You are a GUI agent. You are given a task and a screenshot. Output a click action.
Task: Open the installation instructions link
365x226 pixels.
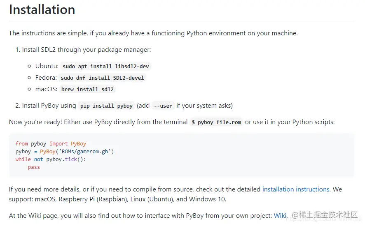[x=296, y=189]
